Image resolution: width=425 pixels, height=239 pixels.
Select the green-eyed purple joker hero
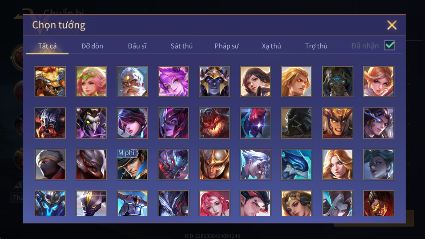91,123
